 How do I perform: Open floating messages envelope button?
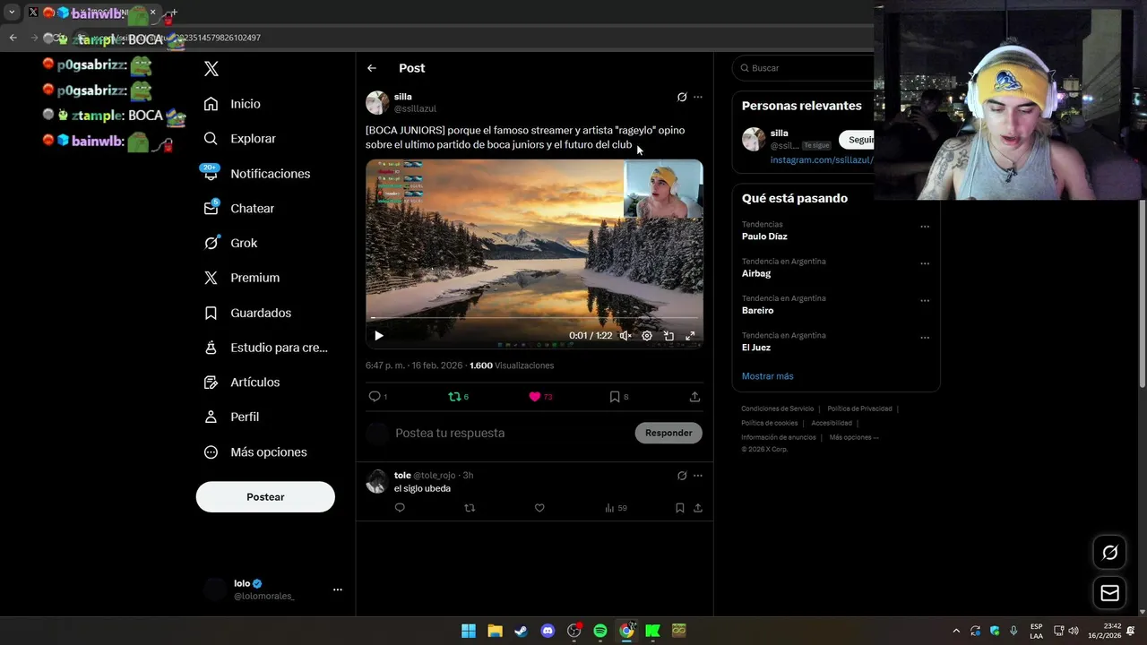click(1109, 593)
